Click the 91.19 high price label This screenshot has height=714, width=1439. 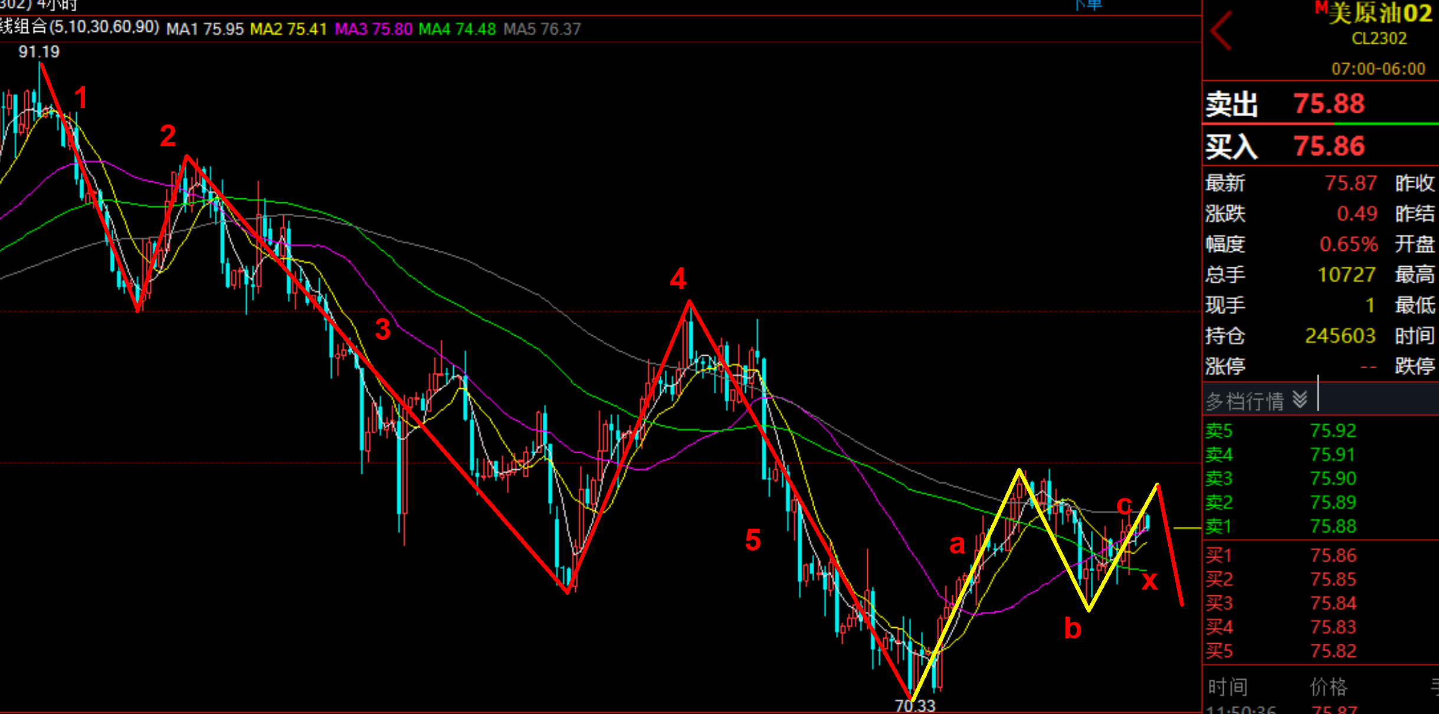(39, 52)
